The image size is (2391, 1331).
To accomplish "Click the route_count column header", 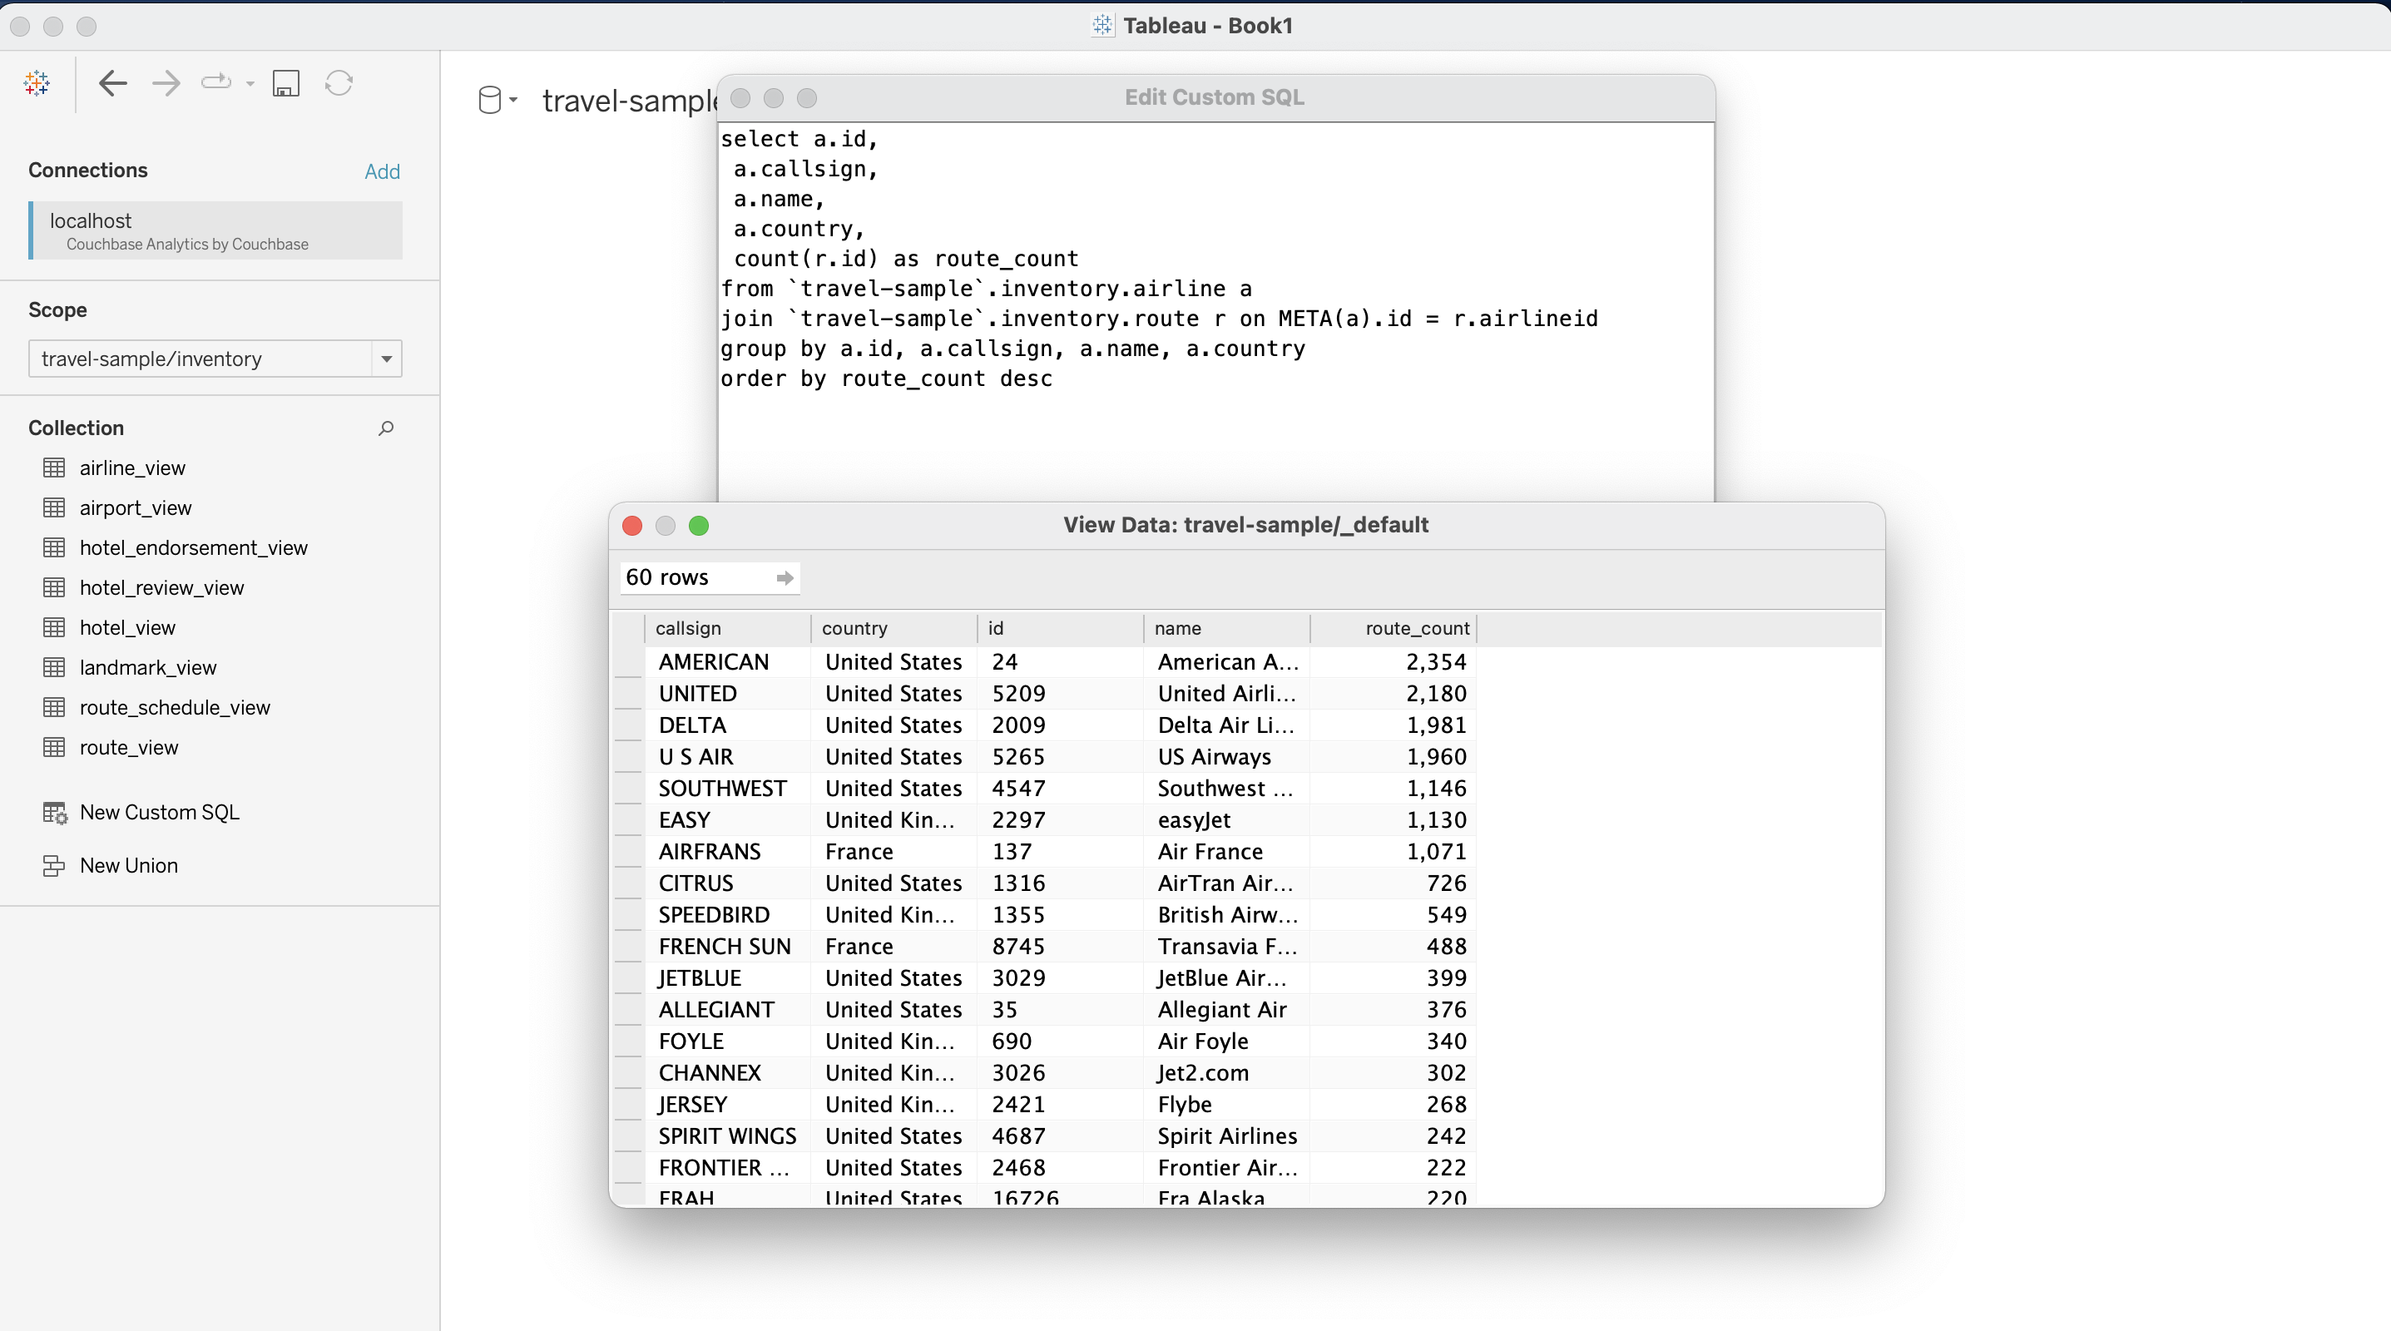I will pos(1393,628).
